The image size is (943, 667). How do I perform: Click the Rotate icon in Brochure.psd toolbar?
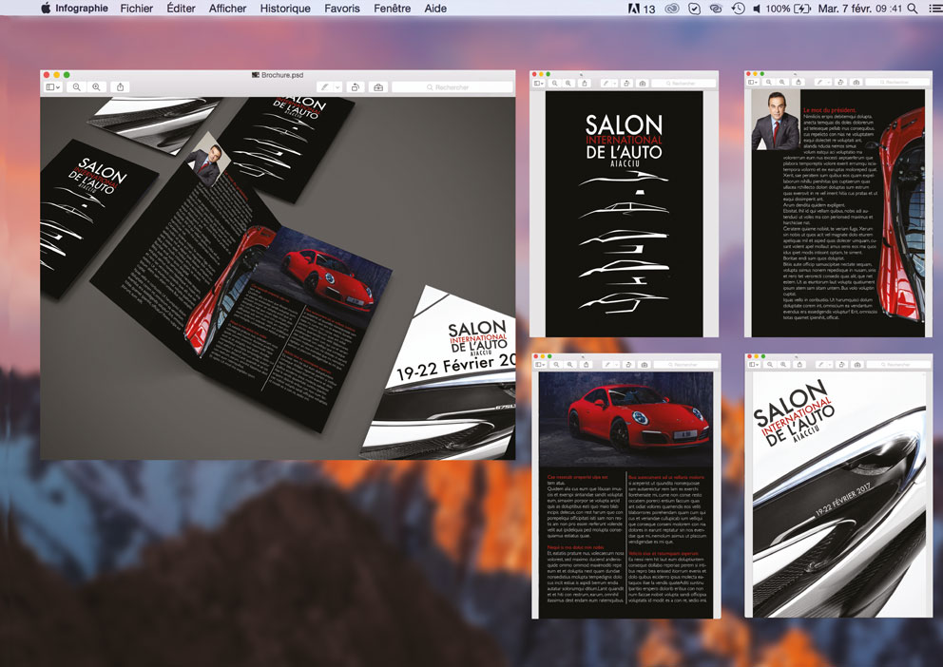pos(355,87)
